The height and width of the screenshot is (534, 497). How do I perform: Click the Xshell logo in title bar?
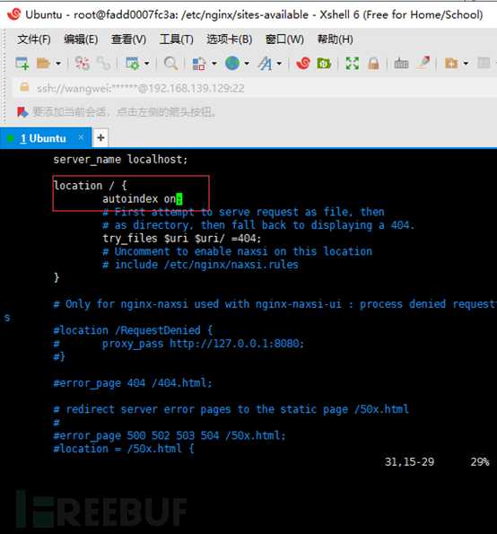point(14,14)
